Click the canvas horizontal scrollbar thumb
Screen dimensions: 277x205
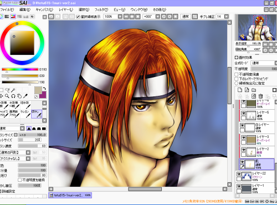(x=145, y=189)
